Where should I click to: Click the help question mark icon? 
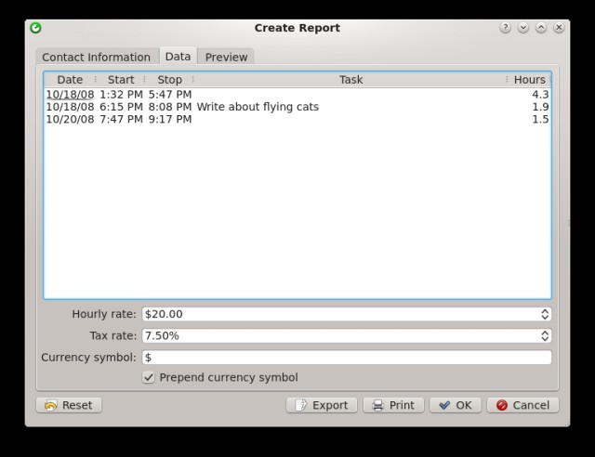point(507,28)
